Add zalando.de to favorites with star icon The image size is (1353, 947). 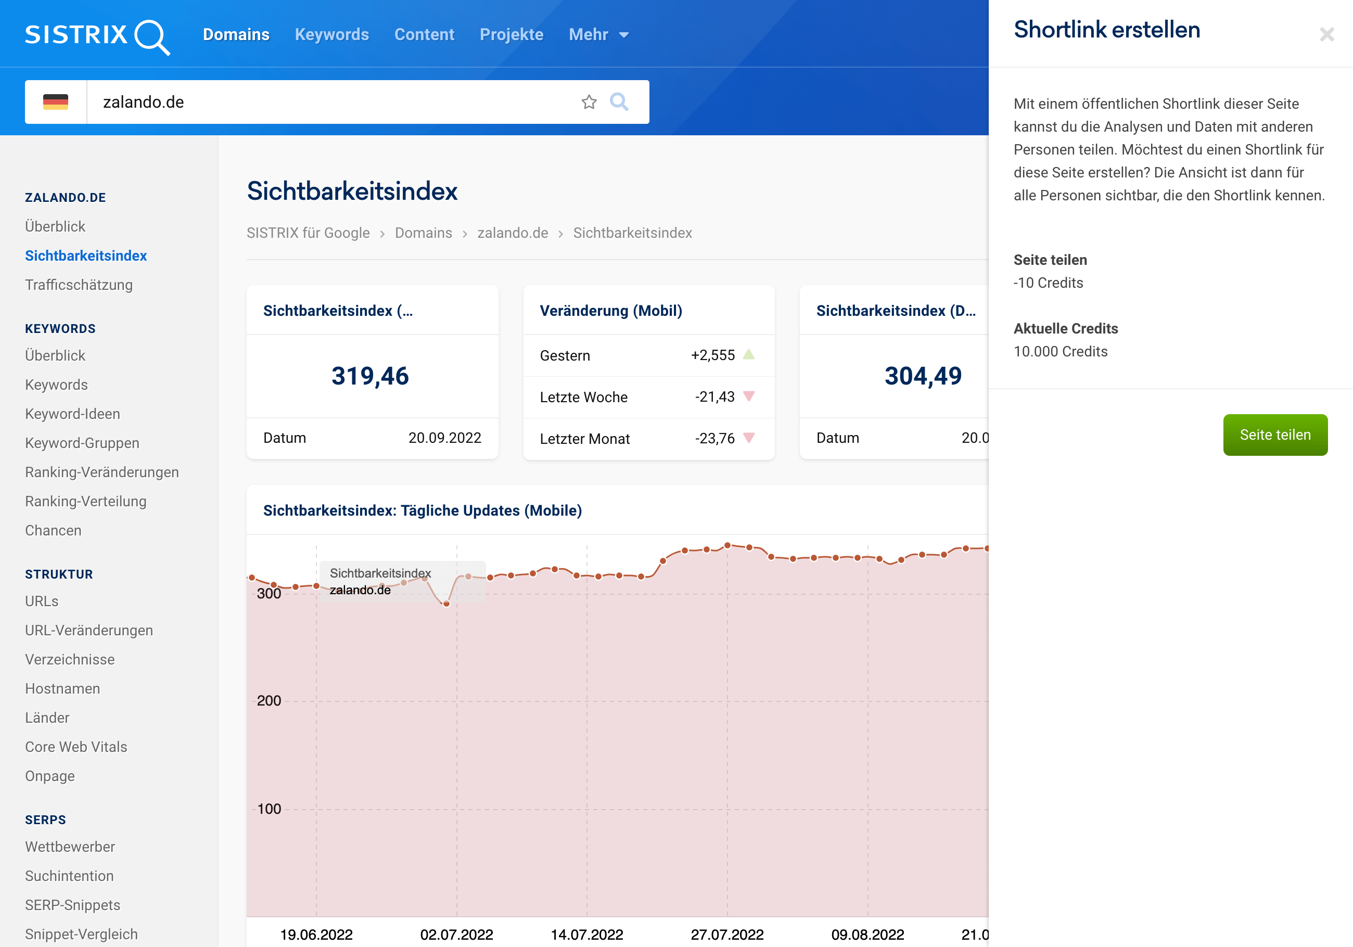coord(589,102)
